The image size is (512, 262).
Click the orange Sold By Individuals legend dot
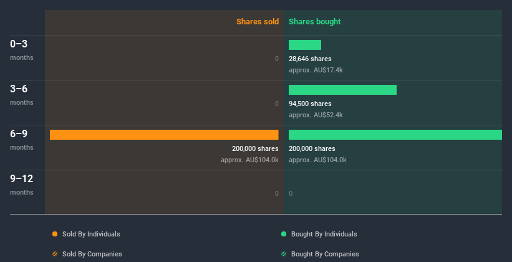coord(55,234)
